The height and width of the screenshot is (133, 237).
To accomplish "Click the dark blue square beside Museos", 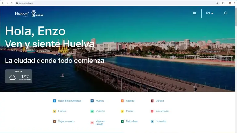I will tap(92, 101).
